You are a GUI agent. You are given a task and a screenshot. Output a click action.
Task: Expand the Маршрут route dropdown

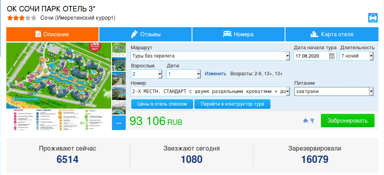coord(211,56)
